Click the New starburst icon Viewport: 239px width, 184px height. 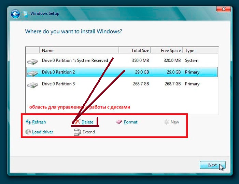167,122
